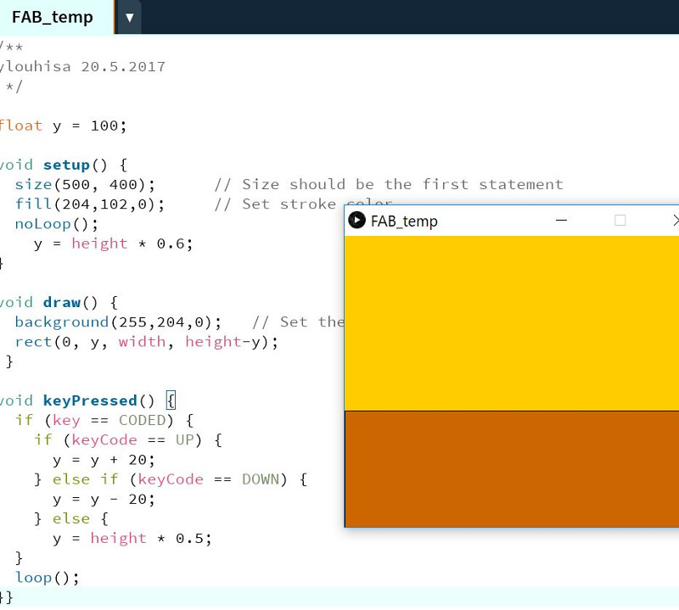The height and width of the screenshot is (610, 679).
Task: Click the 'noLoop();' statement
Action: 57,224
